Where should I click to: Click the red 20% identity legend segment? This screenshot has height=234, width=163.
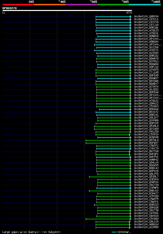18,5
